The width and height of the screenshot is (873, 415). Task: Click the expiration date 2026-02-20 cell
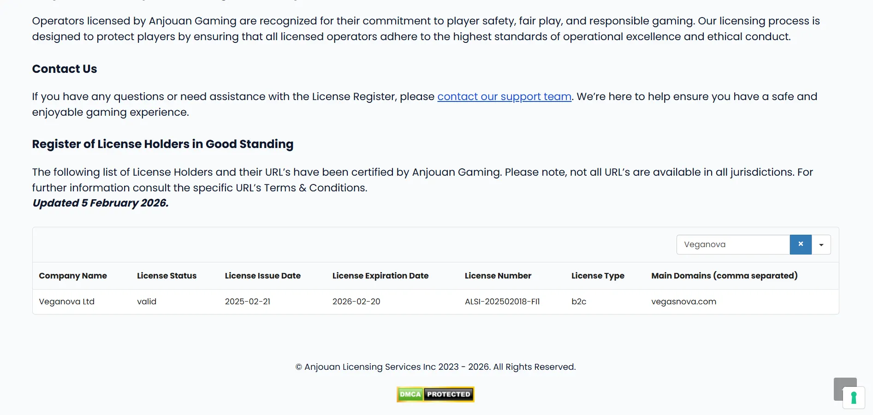356,302
